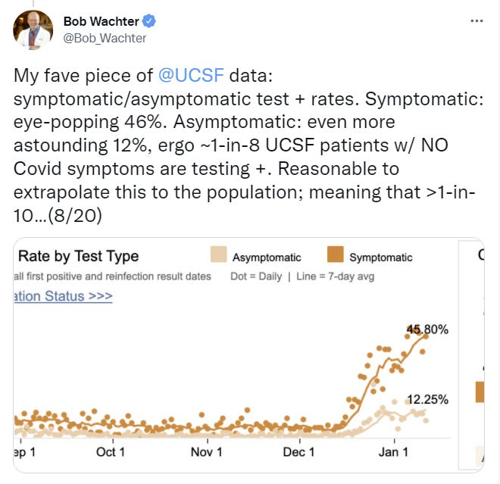The width and height of the screenshot is (500, 484).
Task: Click the Oct 1 axis marker
Action: tap(111, 452)
